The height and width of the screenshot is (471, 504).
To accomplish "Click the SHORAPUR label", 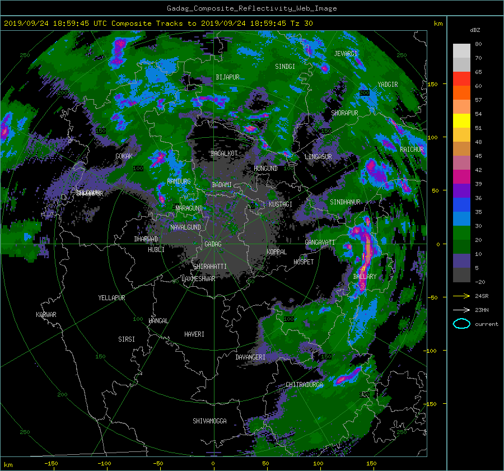I will point(344,113).
